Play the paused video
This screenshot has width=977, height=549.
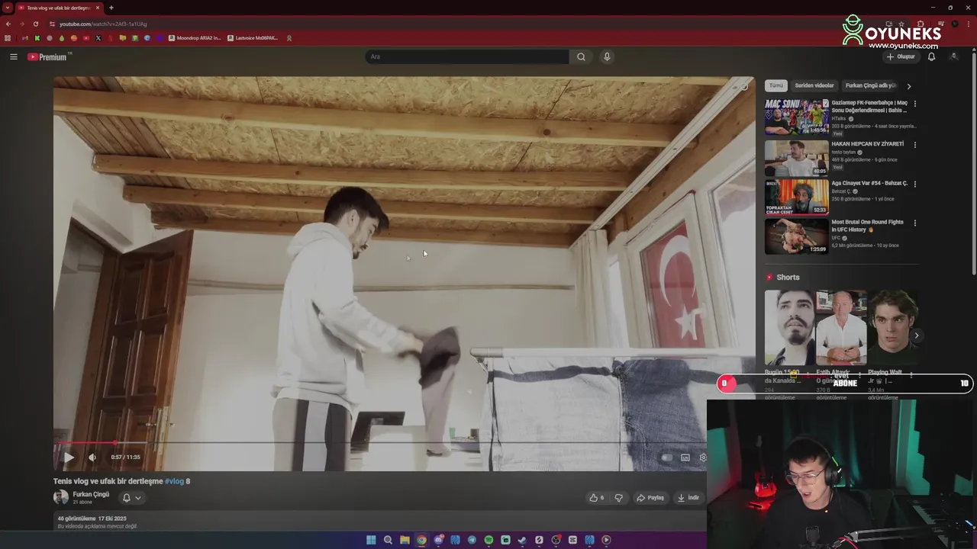coord(68,457)
